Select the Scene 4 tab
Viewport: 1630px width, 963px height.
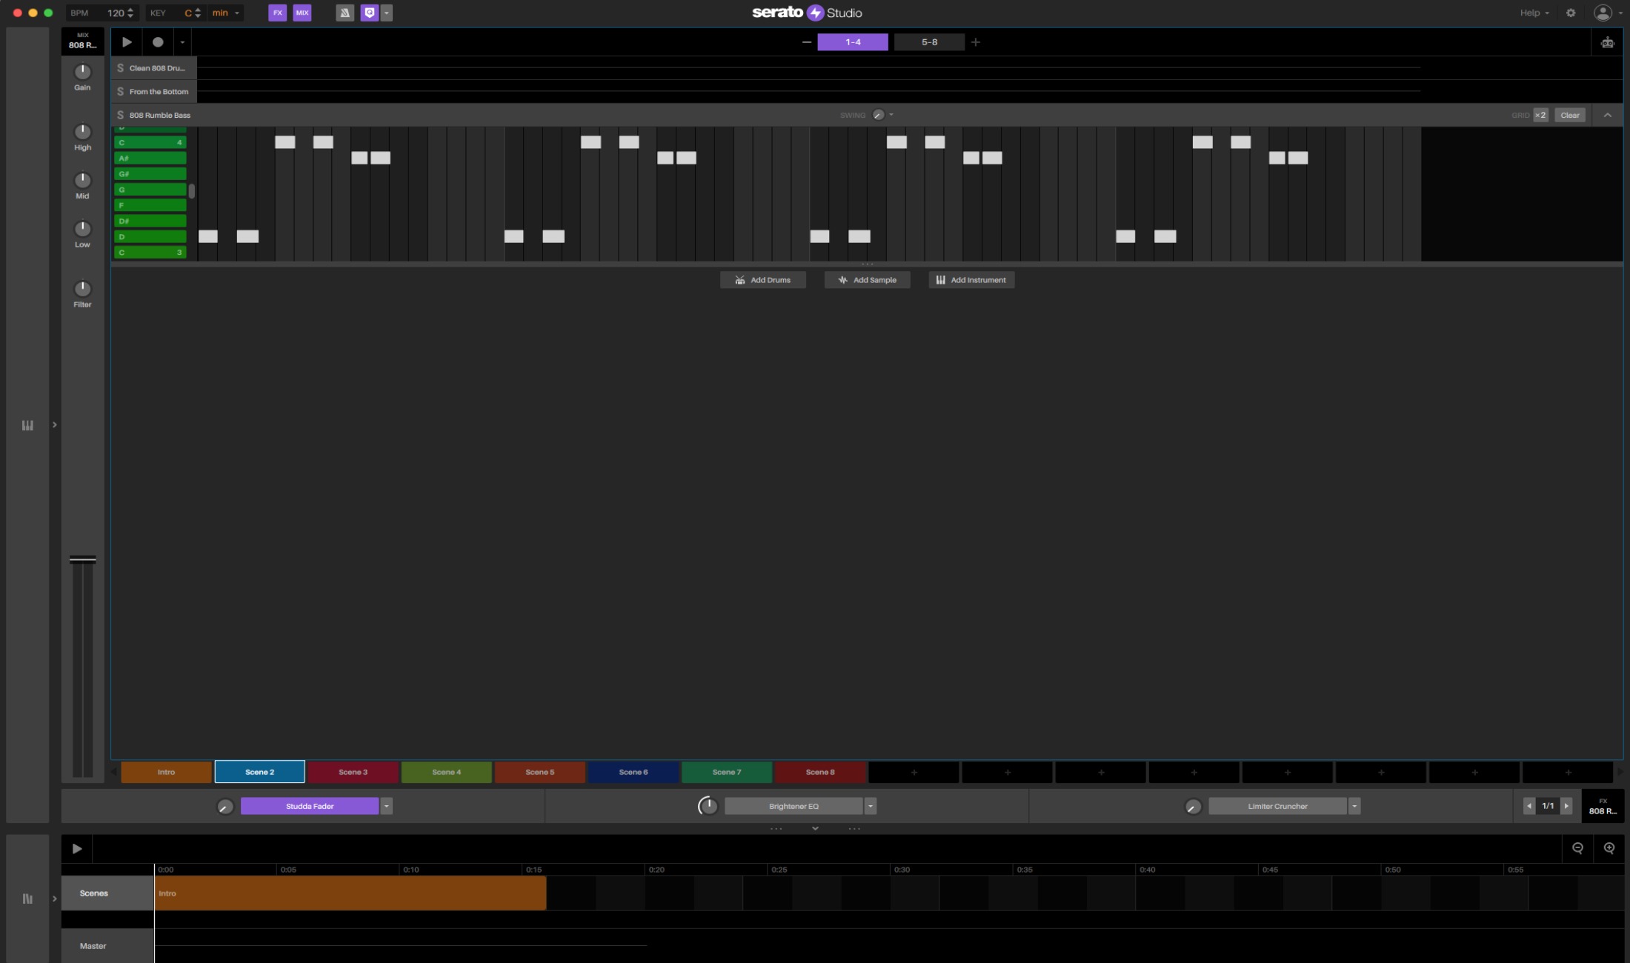coord(446,772)
